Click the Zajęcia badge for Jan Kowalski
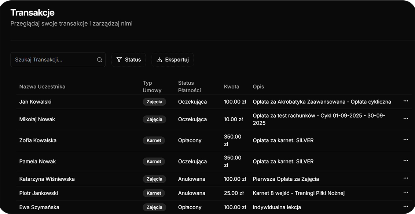The height and width of the screenshot is (214, 415). pyautogui.click(x=154, y=102)
